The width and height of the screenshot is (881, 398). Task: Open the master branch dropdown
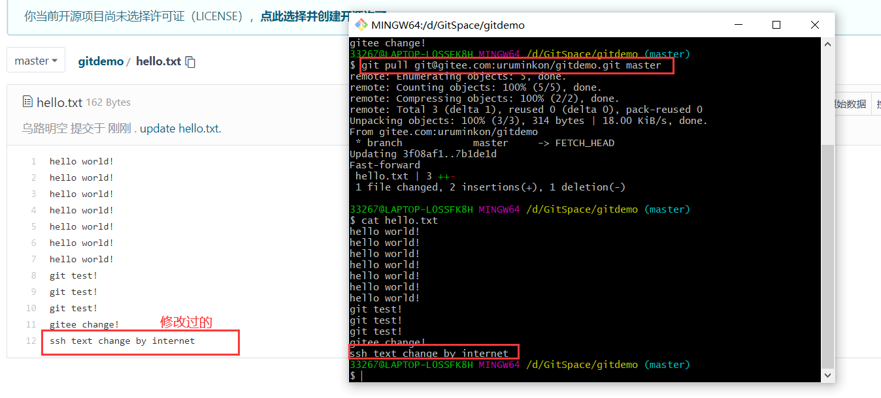click(x=36, y=61)
